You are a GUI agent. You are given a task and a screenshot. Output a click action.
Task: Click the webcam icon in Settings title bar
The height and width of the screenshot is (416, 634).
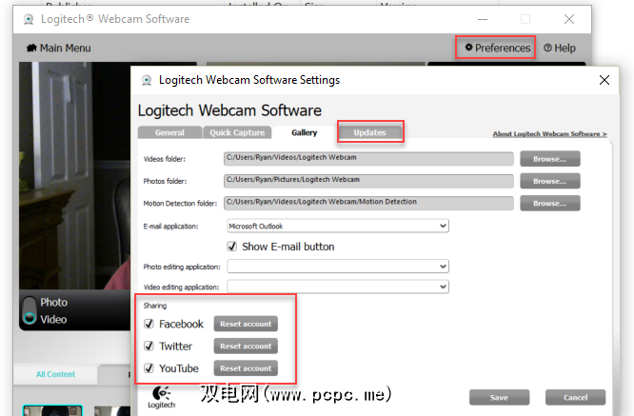[147, 80]
